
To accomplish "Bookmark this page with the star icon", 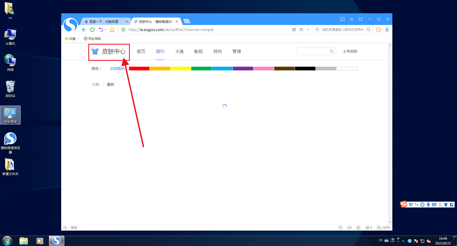I will 301,29.
